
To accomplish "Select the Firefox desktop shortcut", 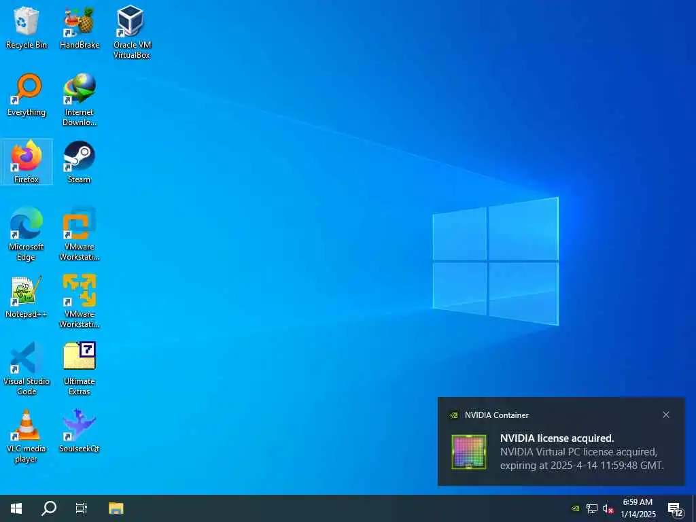I will click(x=27, y=162).
